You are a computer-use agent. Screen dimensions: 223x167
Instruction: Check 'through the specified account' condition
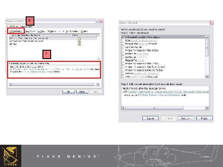(x=123, y=44)
